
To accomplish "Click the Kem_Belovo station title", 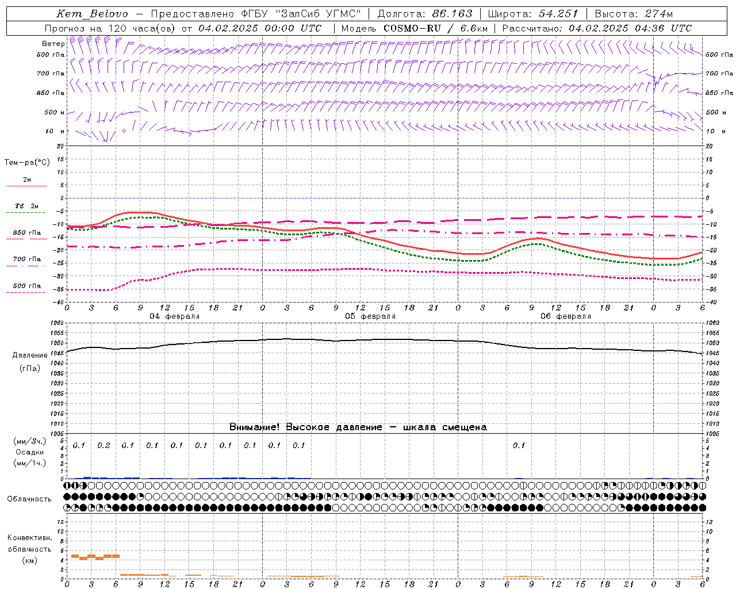I will point(92,14).
